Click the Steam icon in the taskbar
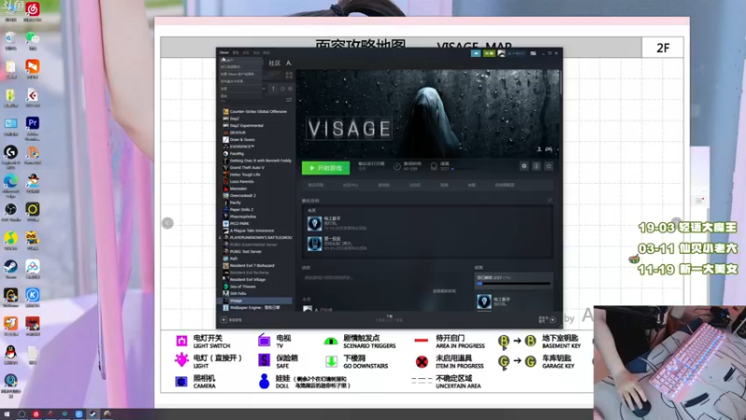The height and width of the screenshot is (420, 746). click(x=93, y=414)
